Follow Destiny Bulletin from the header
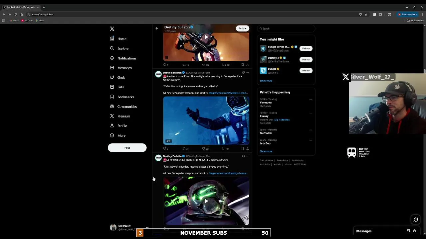Image resolution: width=426 pixels, height=239 pixels. pos(242,29)
